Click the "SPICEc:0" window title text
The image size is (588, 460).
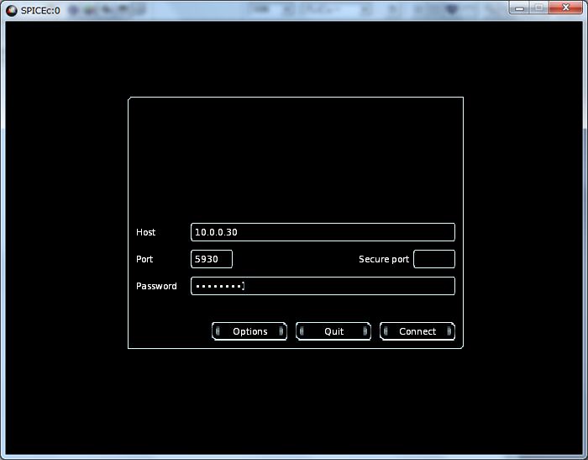(x=40, y=11)
